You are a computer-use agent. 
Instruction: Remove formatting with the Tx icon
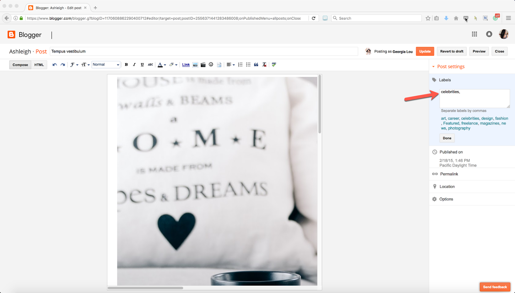click(x=264, y=64)
